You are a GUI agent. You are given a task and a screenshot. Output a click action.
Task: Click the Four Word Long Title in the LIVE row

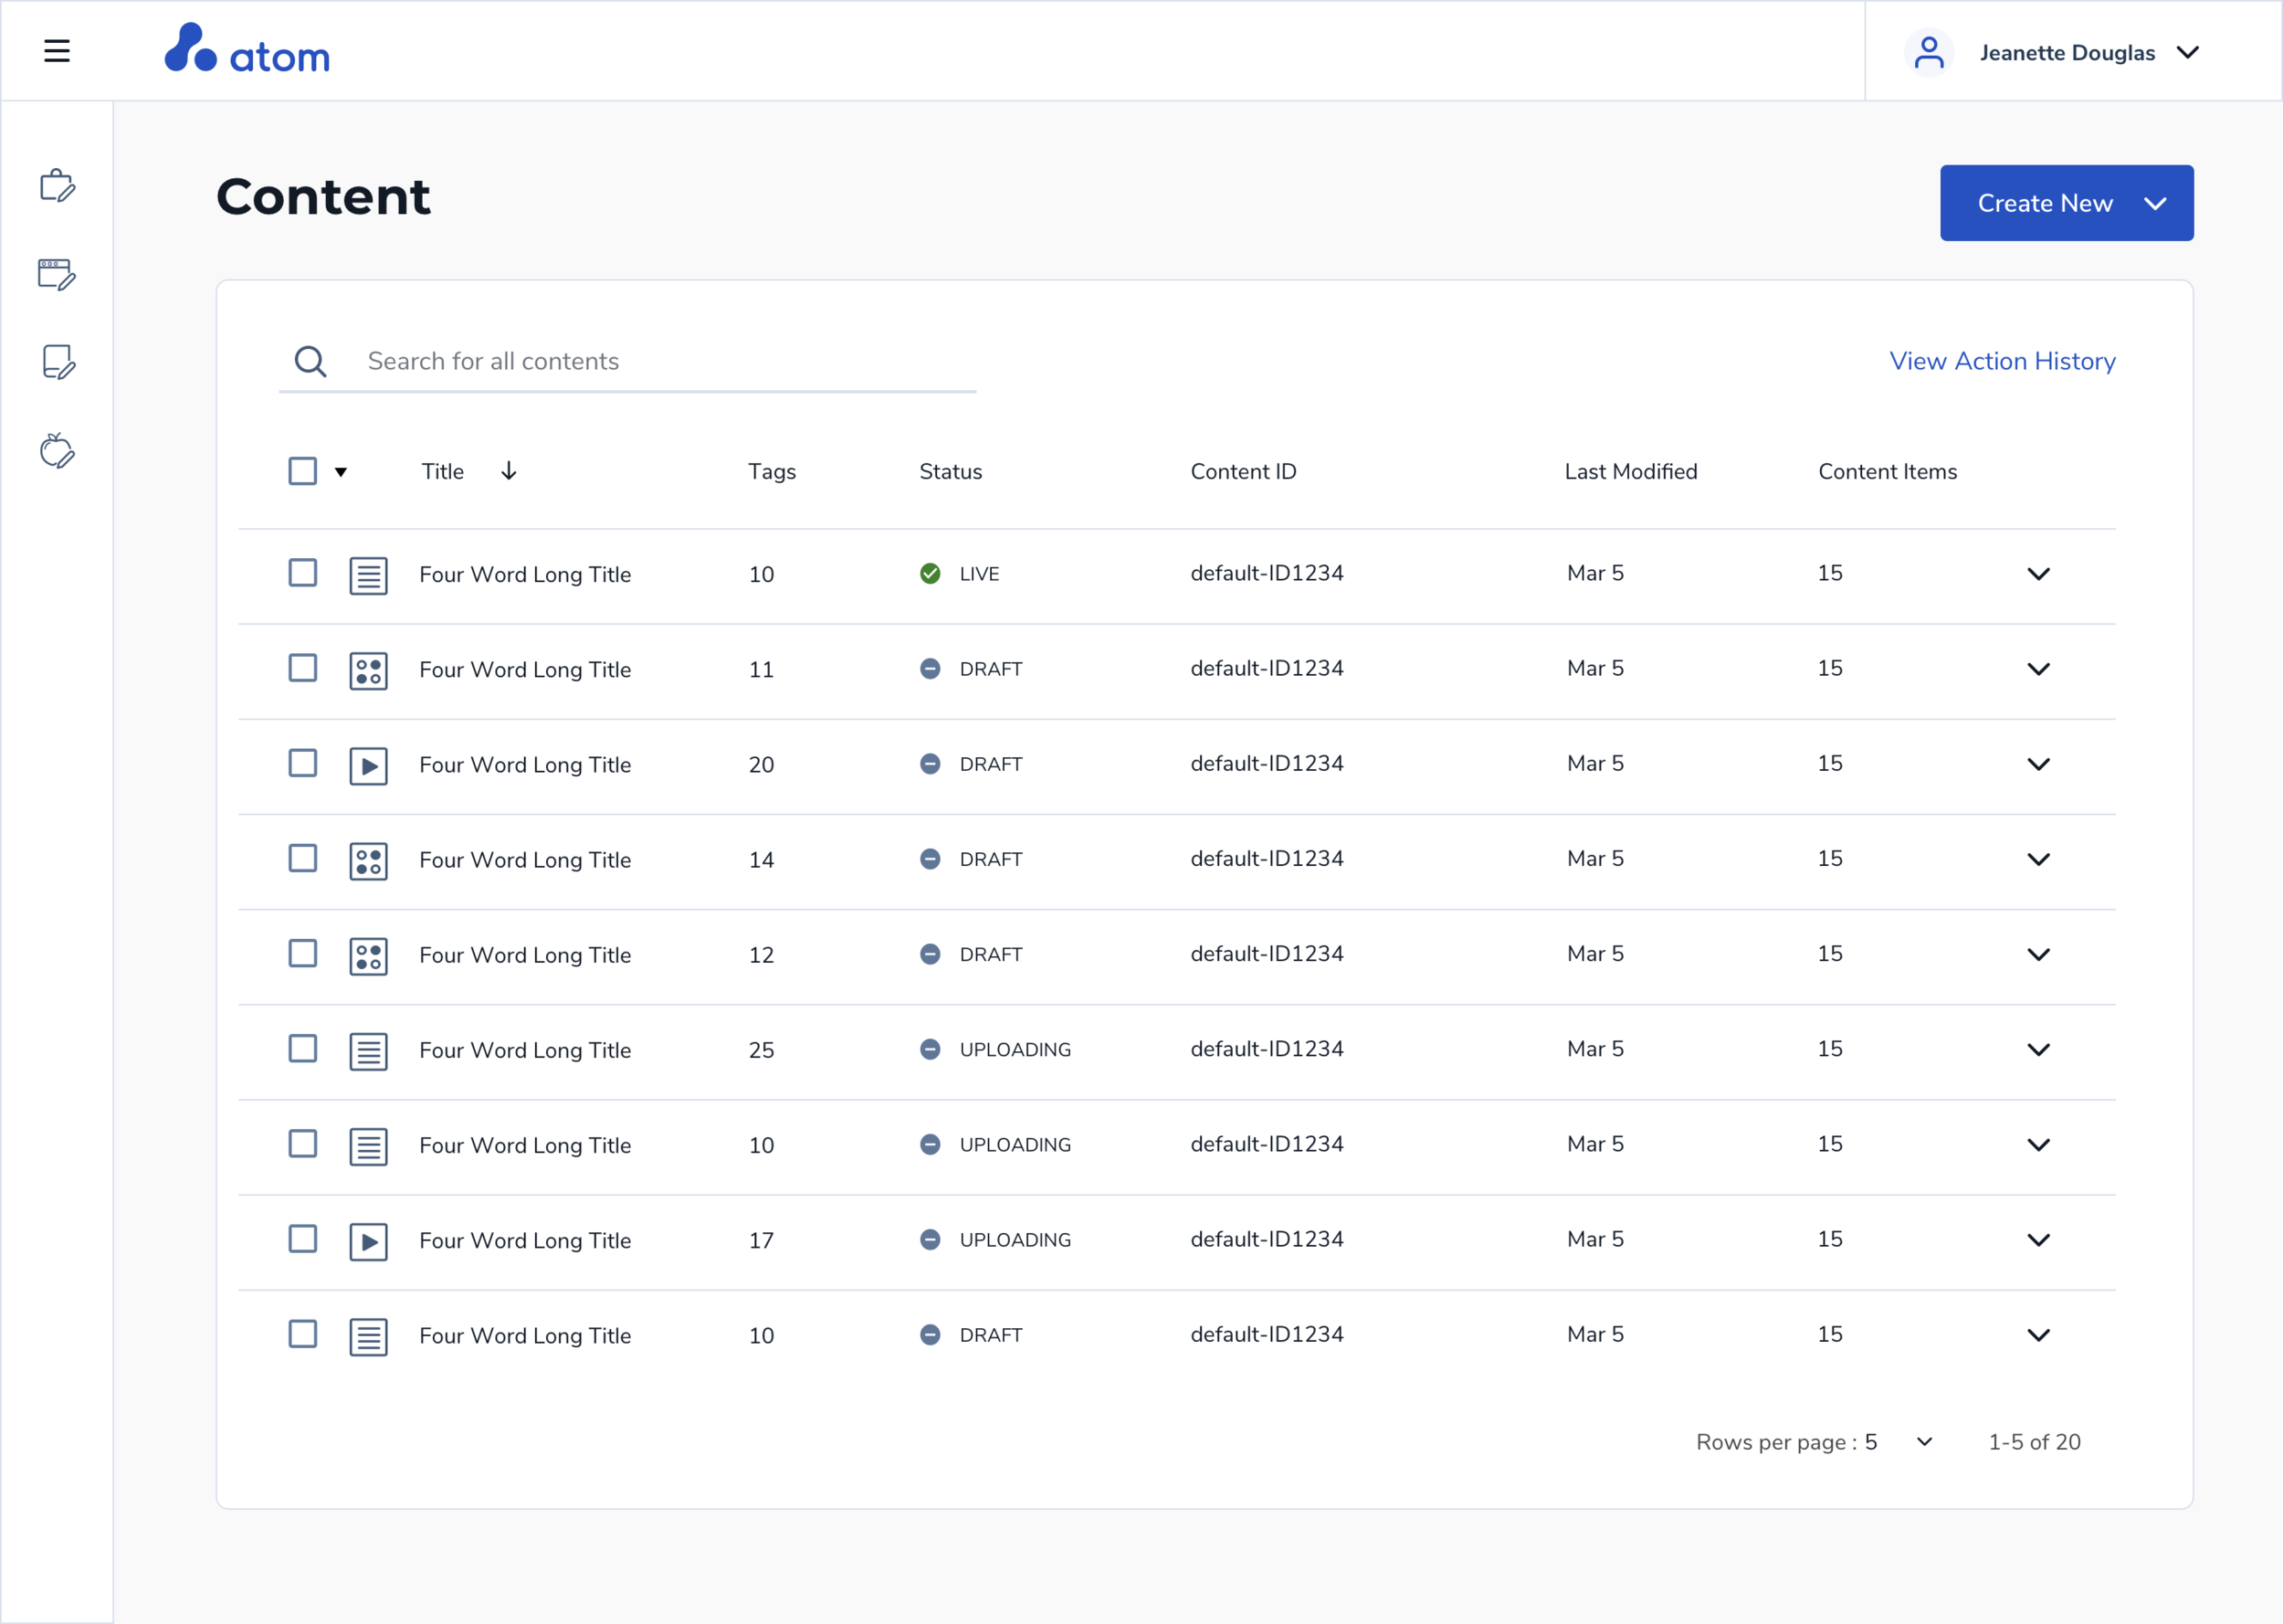tap(525, 575)
